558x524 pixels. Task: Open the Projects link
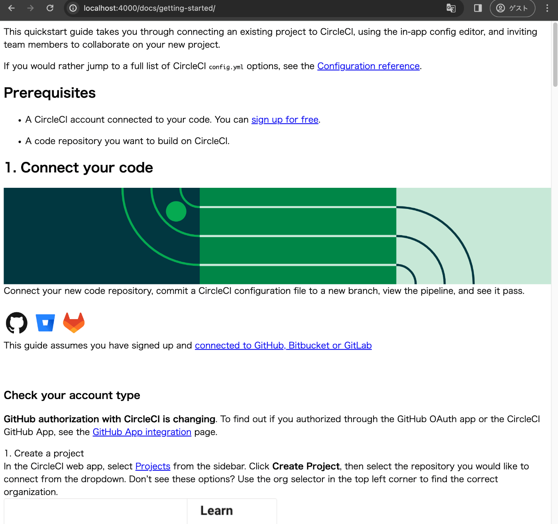pyautogui.click(x=153, y=466)
